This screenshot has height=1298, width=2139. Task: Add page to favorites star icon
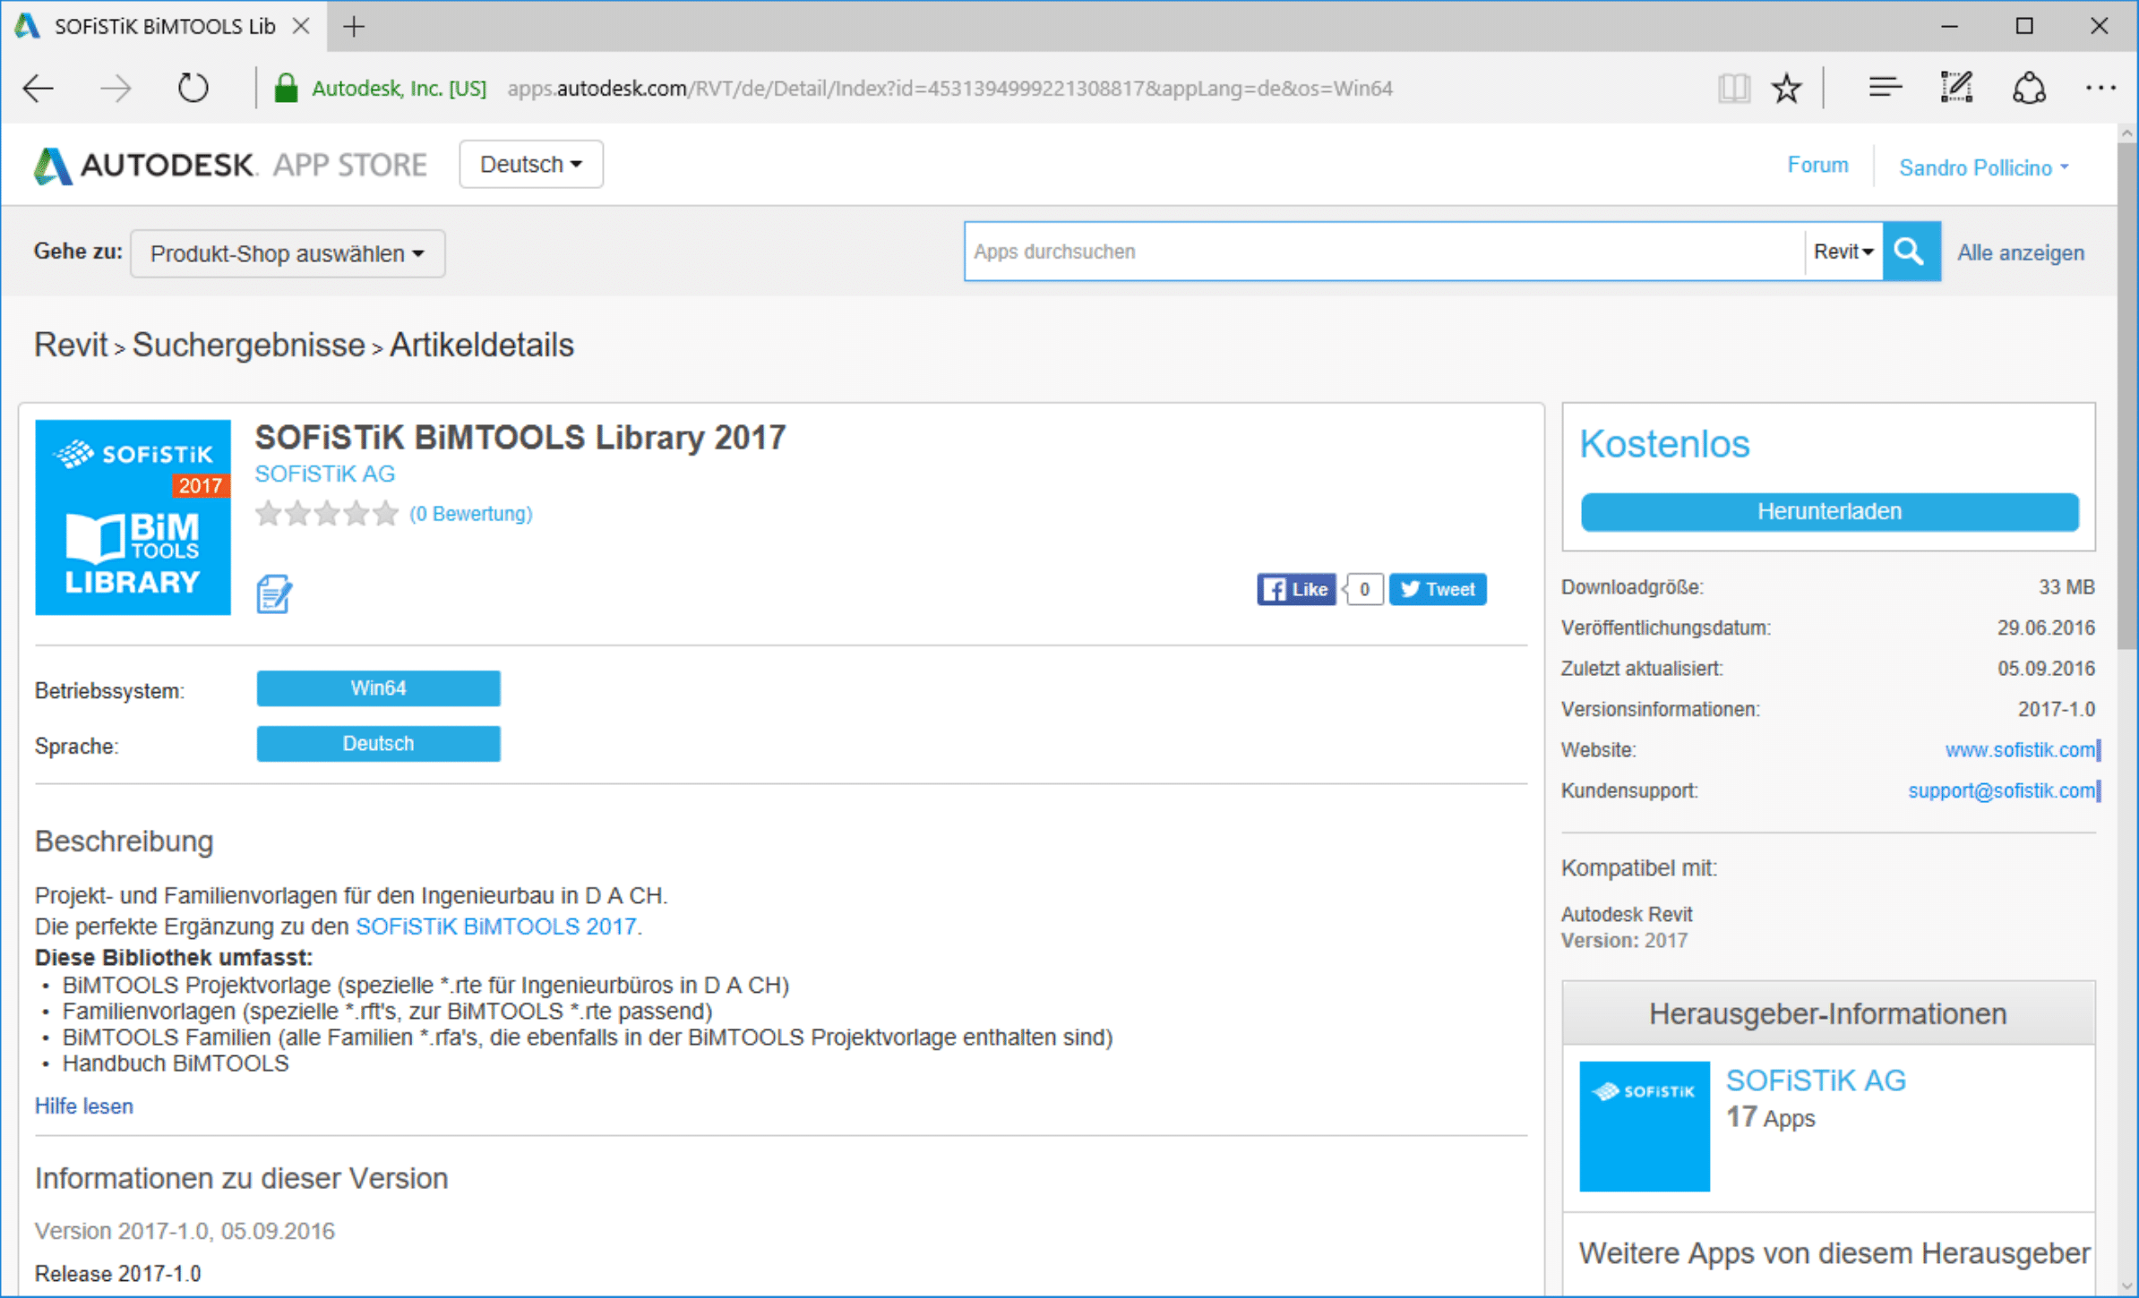(1786, 89)
